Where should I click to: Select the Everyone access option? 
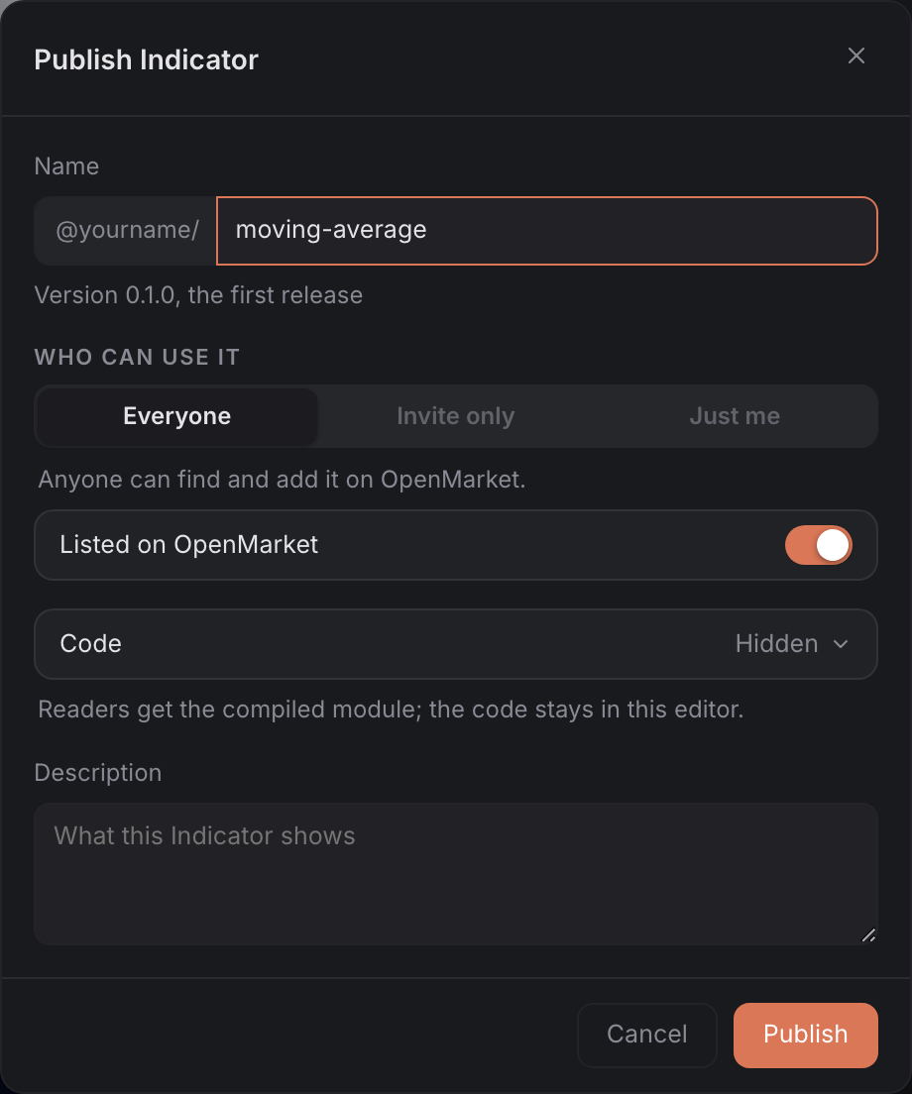point(176,416)
